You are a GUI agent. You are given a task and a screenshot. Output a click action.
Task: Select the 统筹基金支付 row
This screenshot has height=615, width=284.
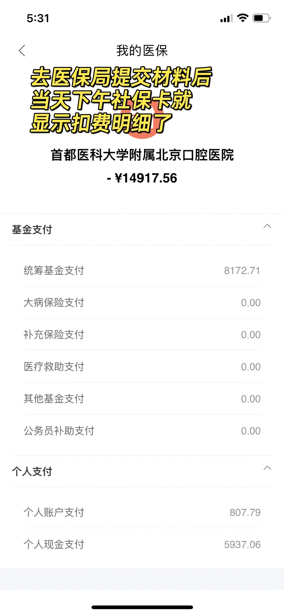click(x=142, y=270)
